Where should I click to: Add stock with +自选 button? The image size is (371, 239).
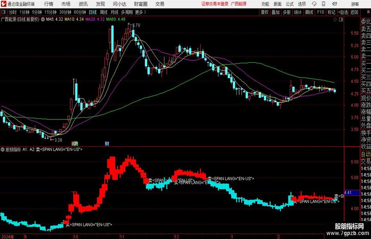point(343,12)
